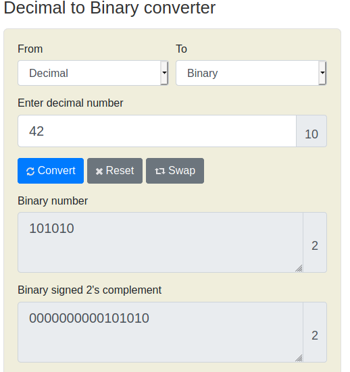Click base 2 addon beside Binary number
The image size is (350, 372).
[x=315, y=242]
